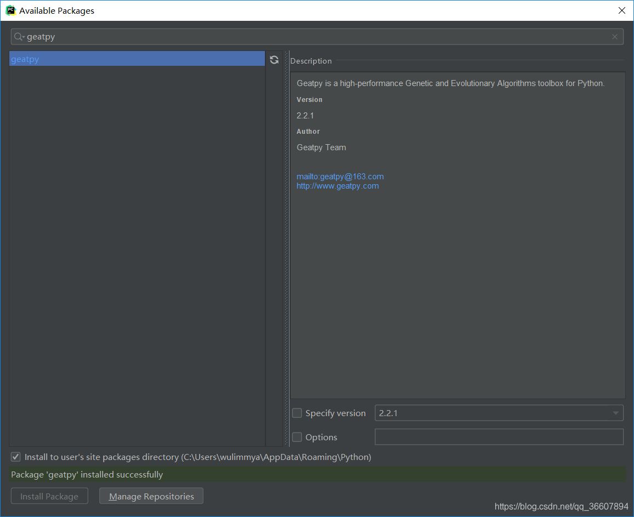634x517 pixels.
Task: Select the geatpy package in the list
Action: tap(137, 59)
